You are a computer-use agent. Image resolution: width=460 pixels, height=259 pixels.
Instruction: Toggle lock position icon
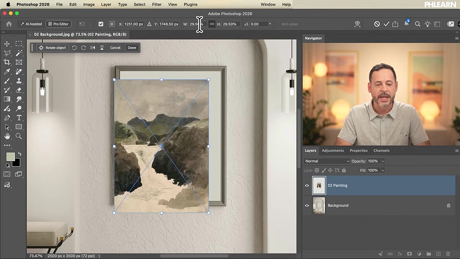(330, 170)
